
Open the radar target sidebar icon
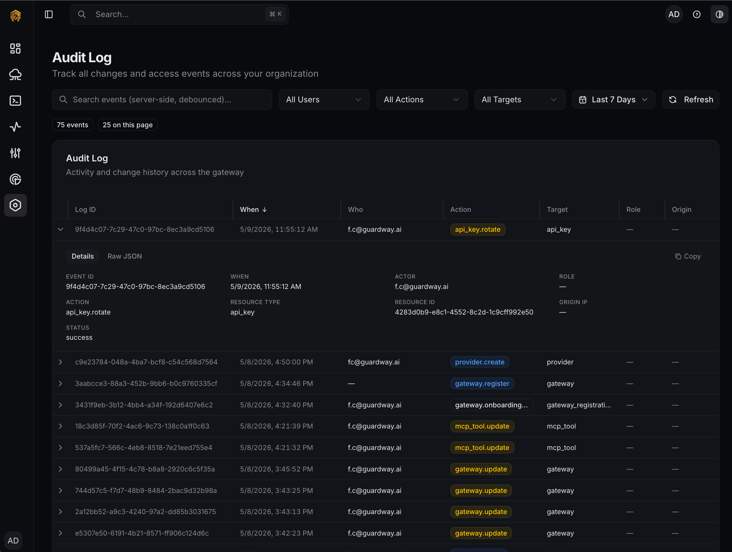(15, 179)
